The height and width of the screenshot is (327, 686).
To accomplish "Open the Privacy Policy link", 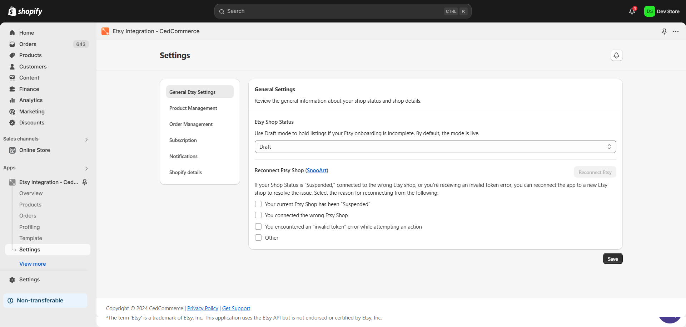I will tap(203, 308).
